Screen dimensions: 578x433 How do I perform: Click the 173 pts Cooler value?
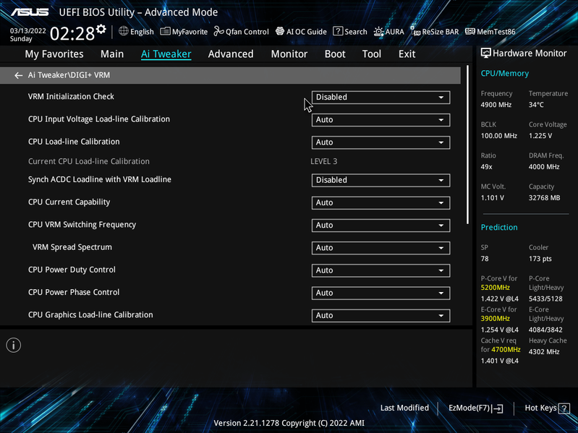pos(540,259)
